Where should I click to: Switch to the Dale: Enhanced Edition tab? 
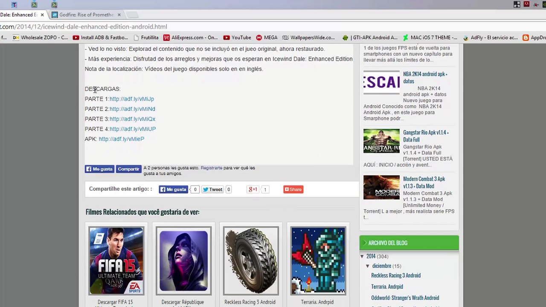pos(18,15)
